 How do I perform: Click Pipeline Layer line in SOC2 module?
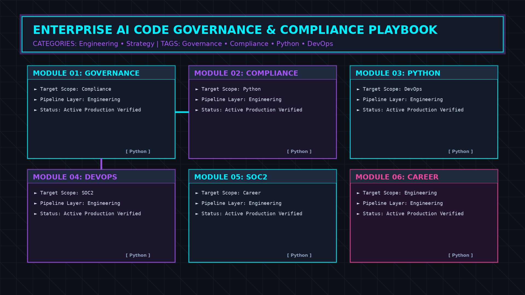tap(238, 203)
